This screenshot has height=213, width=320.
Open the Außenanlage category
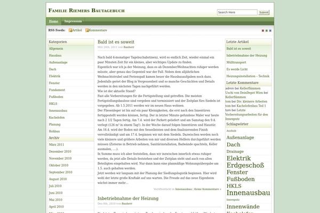pos(59,62)
